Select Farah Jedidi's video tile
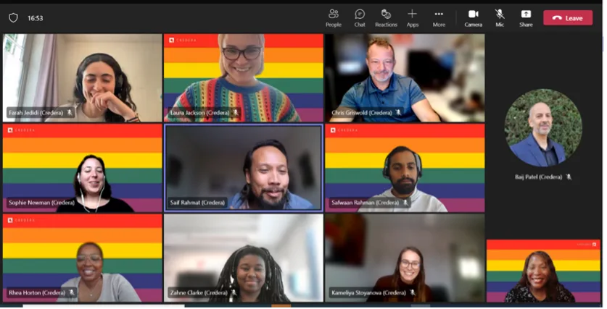 click(x=82, y=78)
